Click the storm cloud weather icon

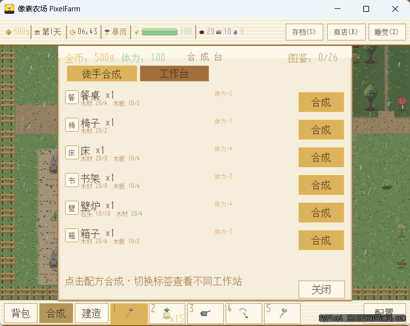point(107,32)
